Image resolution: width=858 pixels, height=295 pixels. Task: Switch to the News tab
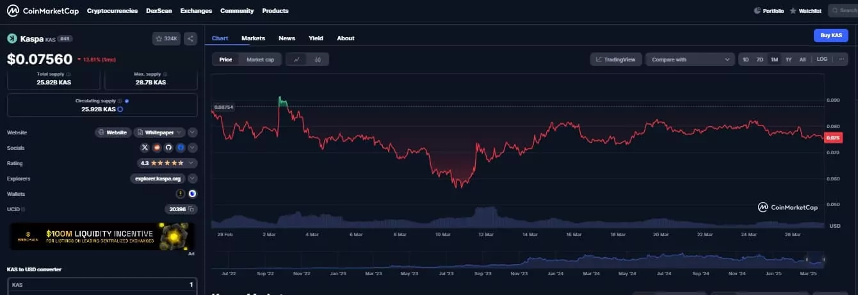click(287, 38)
